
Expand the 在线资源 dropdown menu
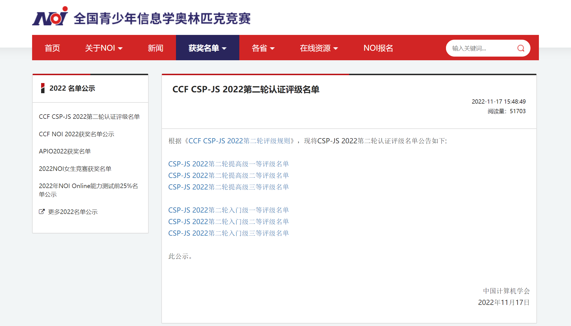[x=319, y=48]
